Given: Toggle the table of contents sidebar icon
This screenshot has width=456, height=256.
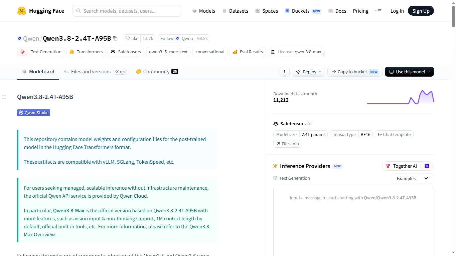Looking at the screenshot, I should point(4,97).
